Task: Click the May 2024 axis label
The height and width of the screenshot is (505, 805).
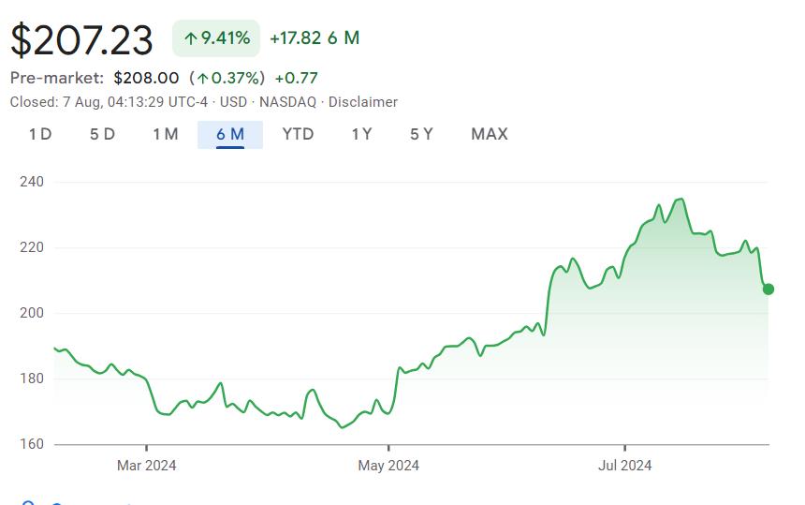Action: click(x=388, y=465)
